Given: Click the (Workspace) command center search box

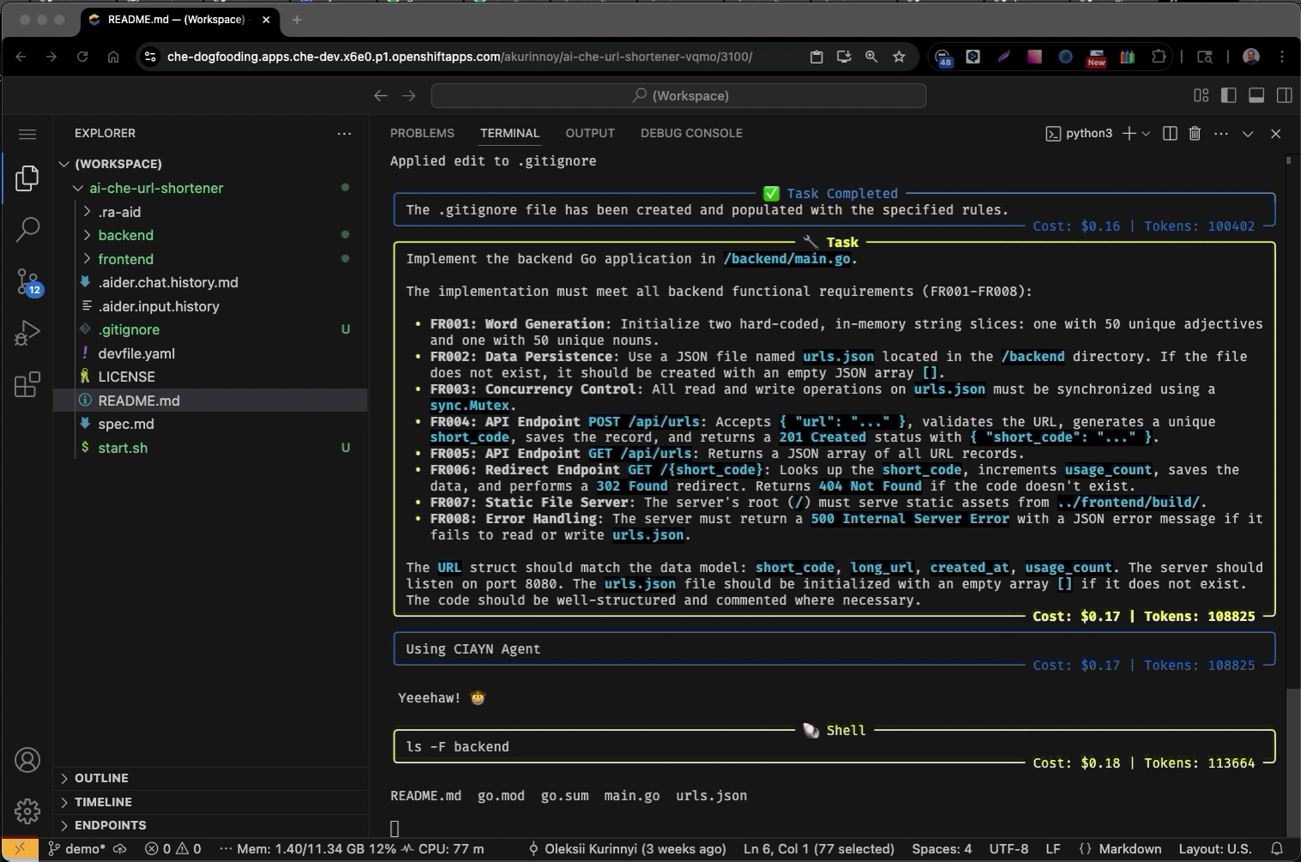Looking at the screenshot, I should [x=678, y=95].
